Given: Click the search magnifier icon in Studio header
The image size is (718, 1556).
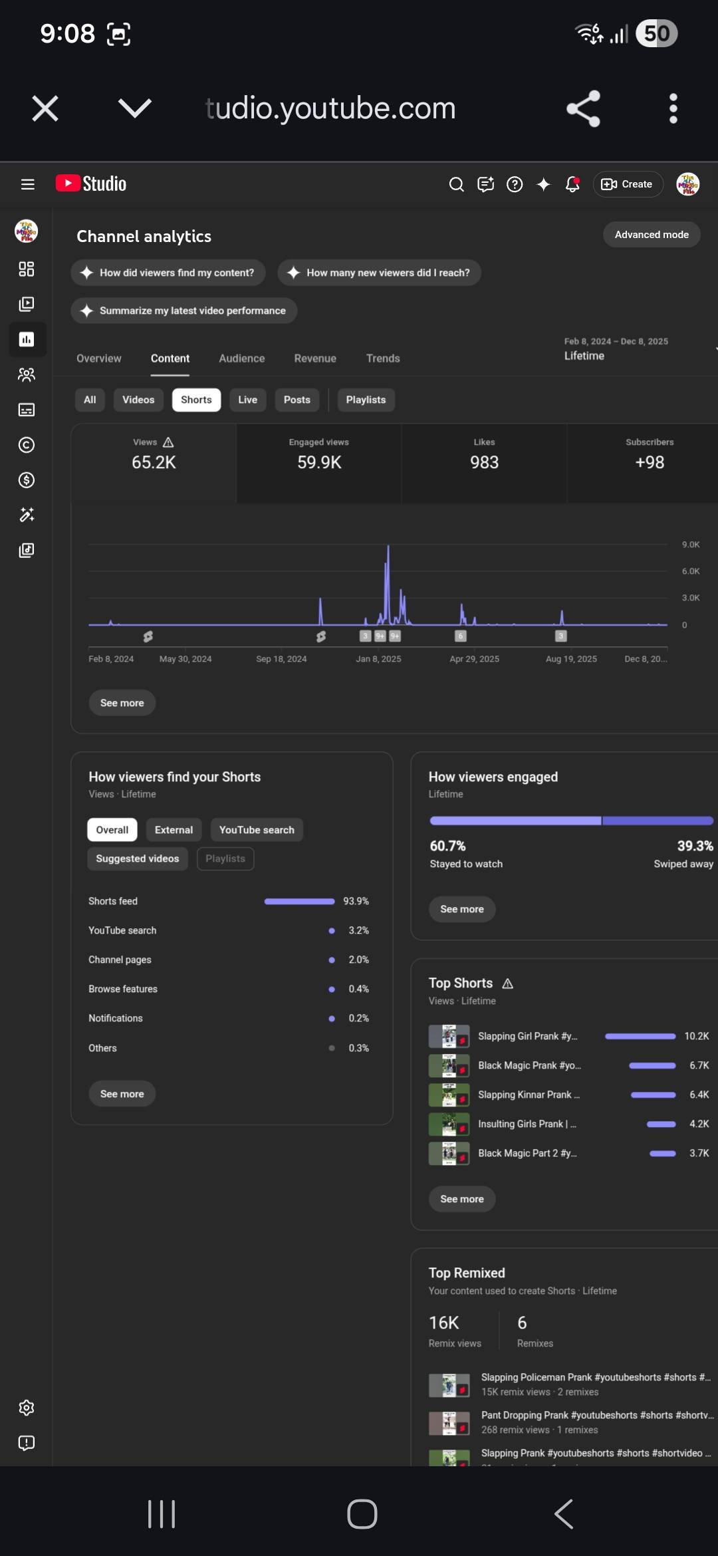Looking at the screenshot, I should point(456,184).
